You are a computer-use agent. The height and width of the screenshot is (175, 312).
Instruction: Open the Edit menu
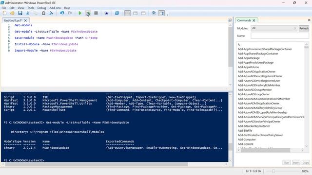(x=12, y=8)
